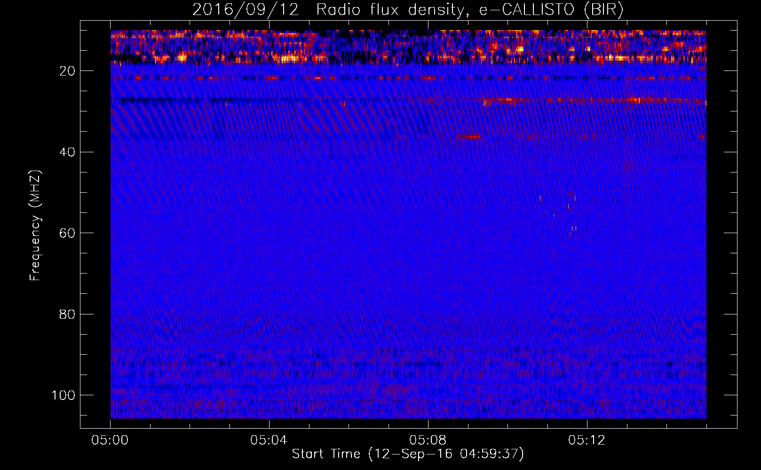
Task: Select the 40 frequency tick label
Action: [x=68, y=152]
